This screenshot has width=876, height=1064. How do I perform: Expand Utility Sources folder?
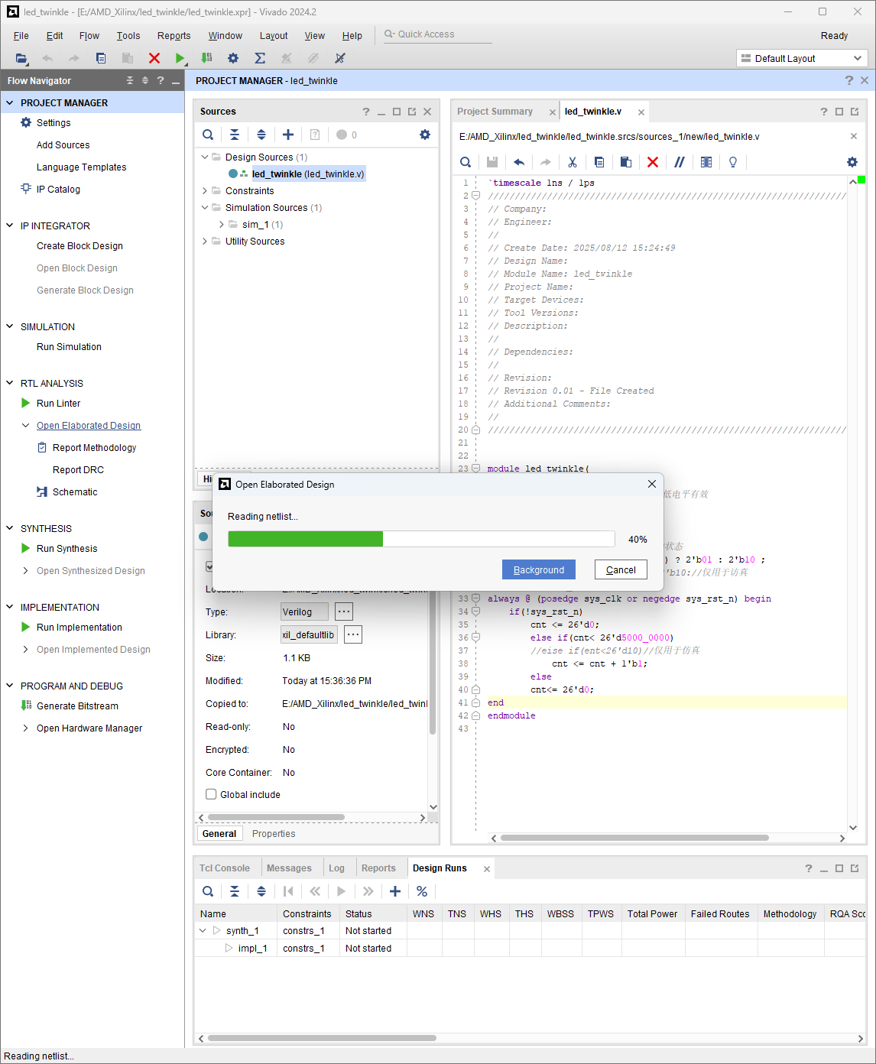pos(205,242)
